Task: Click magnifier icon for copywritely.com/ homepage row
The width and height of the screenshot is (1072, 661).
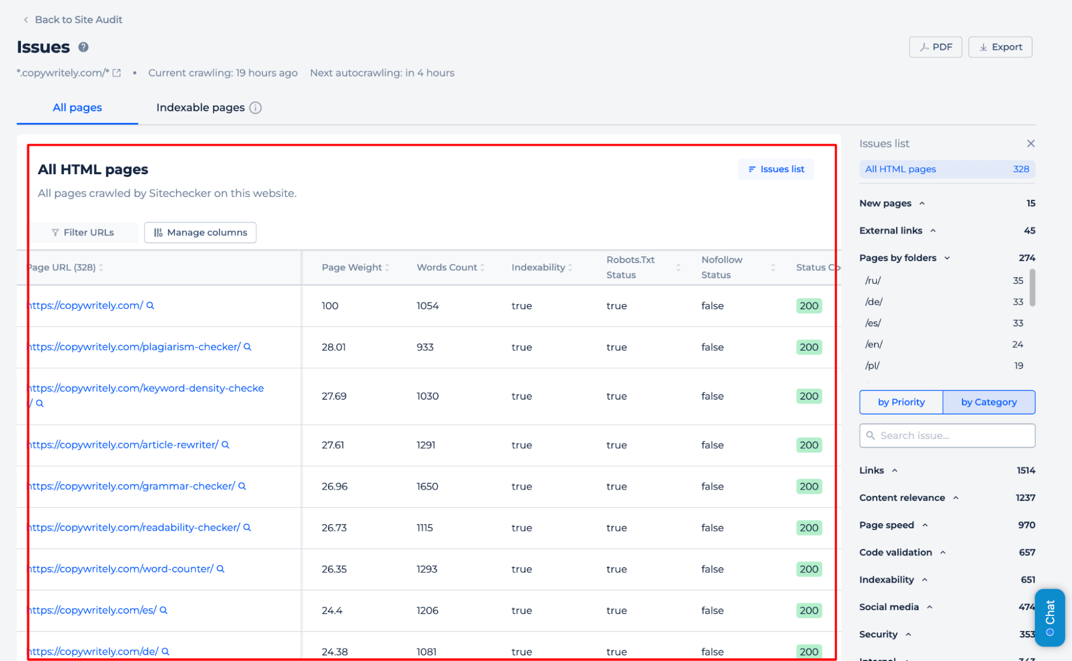Action: (x=150, y=306)
